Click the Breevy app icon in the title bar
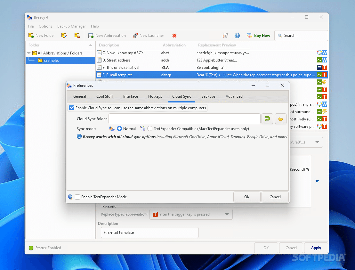The image size is (355, 270). (30, 17)
